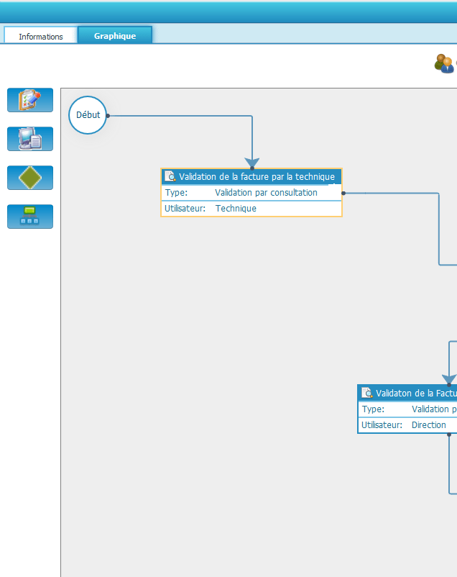The width and height of the screenshot is (457, 577).
Task: Open the Graphique tab
Action: [x=115, y=35]
